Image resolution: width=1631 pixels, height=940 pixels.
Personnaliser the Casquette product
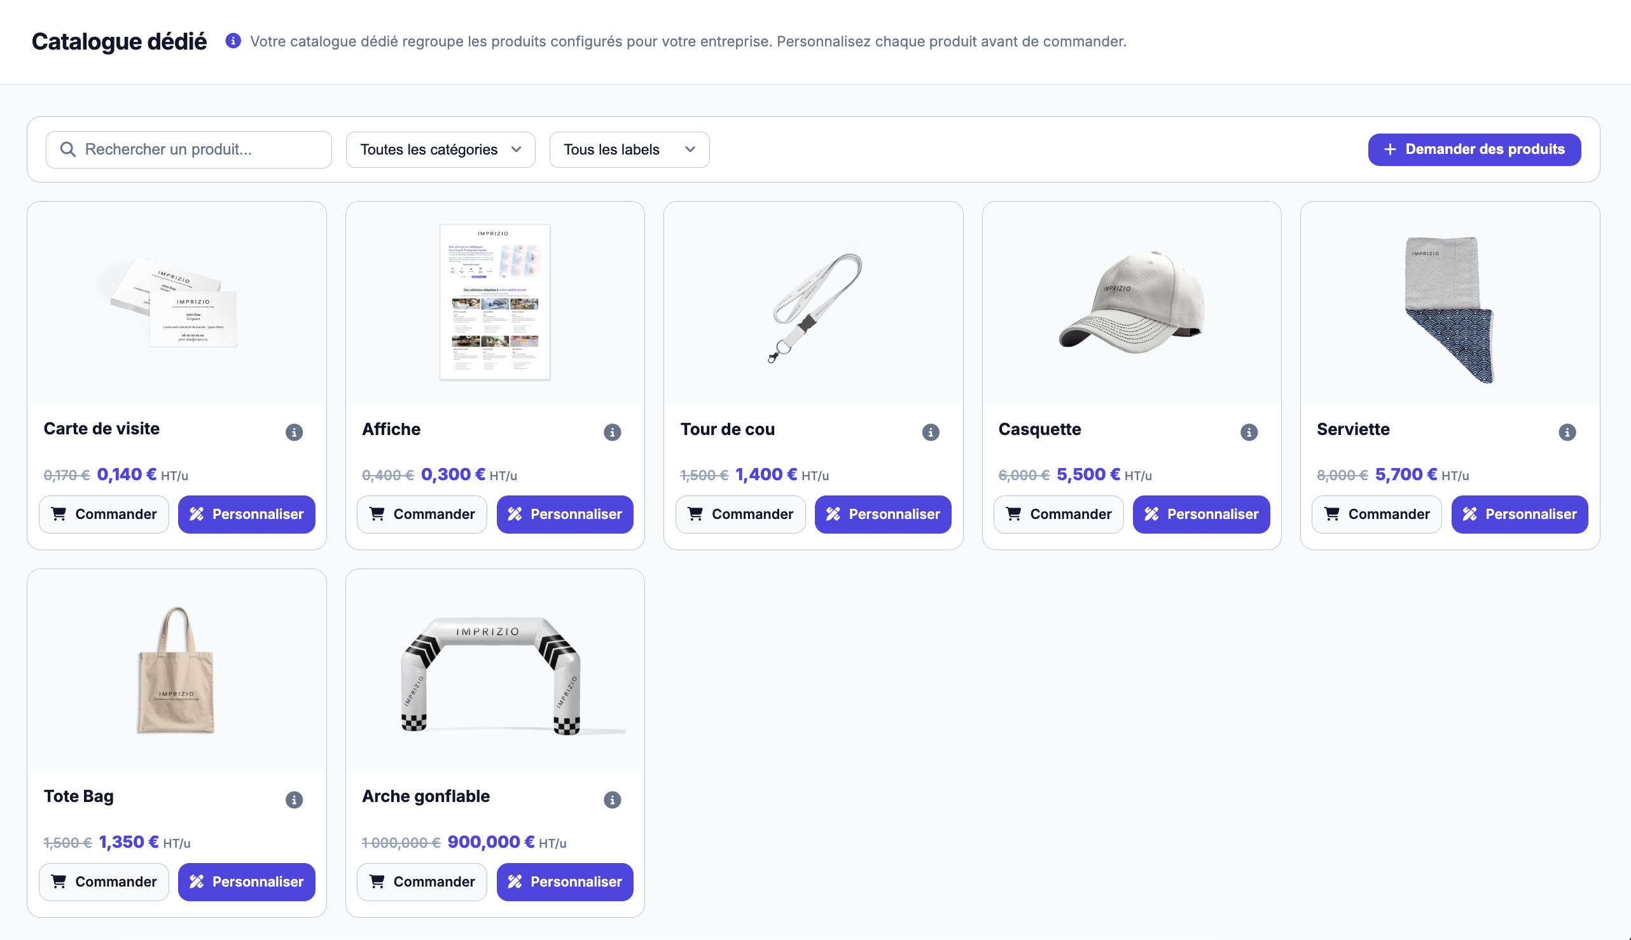click(1201, 514)
